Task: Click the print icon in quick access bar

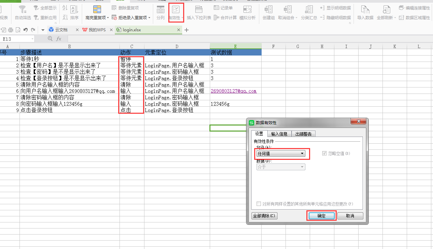Action: tap(11, 30)
